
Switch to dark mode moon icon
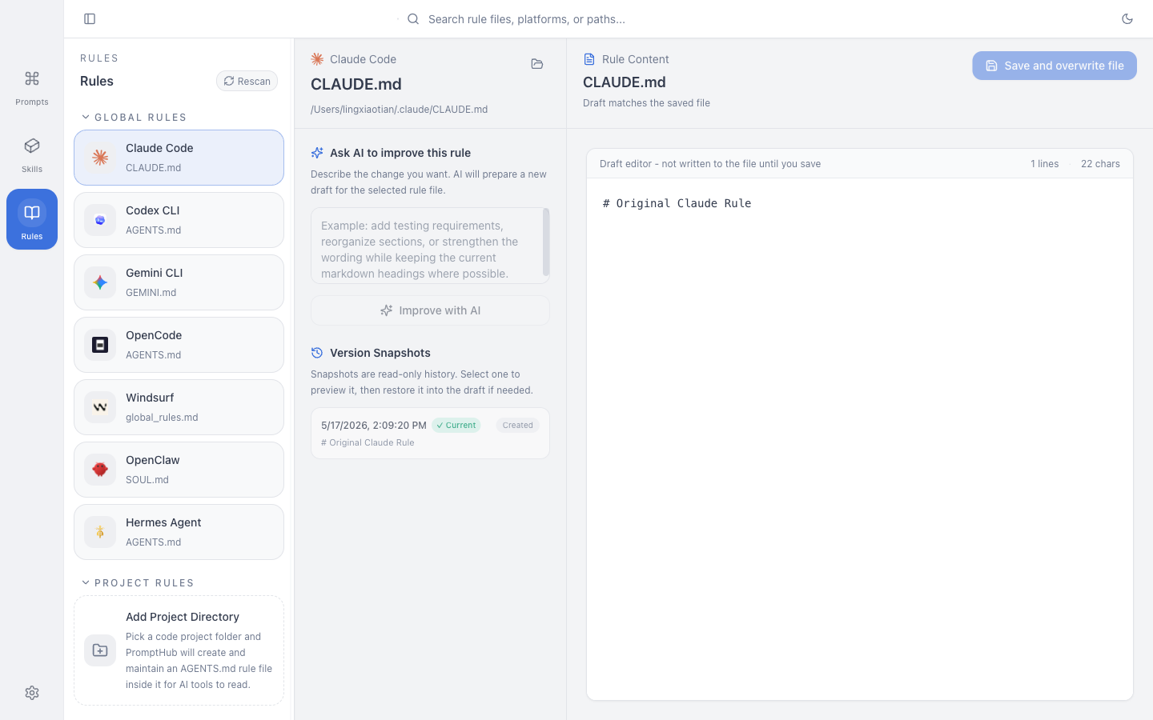pos(1127,19)
